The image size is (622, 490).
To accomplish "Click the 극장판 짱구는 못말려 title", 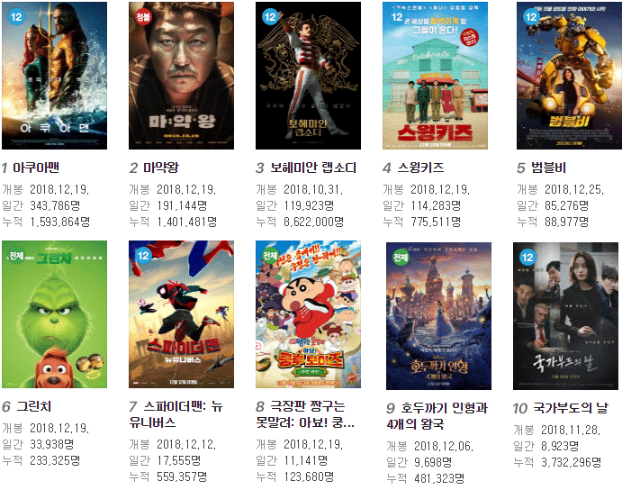I will 305,414.
